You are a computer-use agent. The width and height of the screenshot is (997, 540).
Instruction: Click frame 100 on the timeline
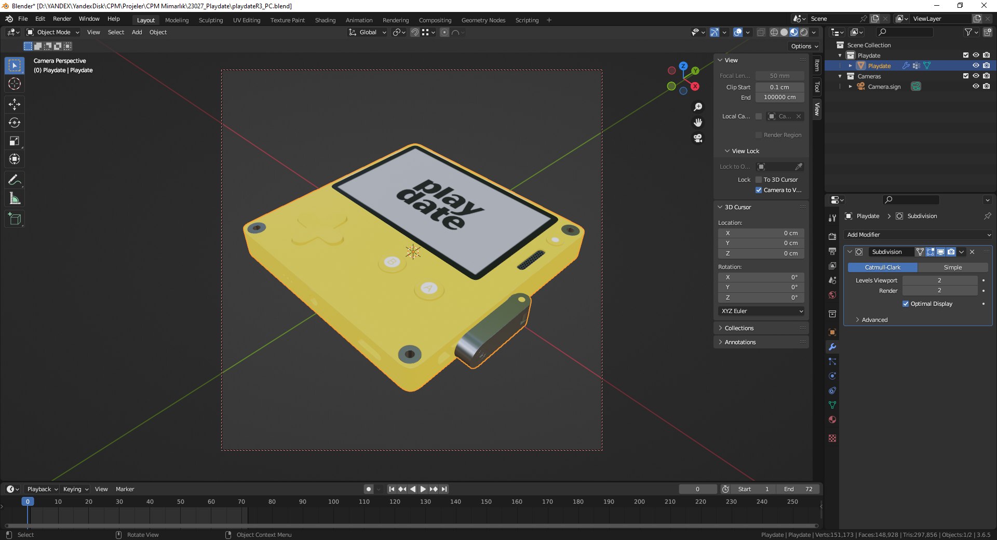[333, 502]
